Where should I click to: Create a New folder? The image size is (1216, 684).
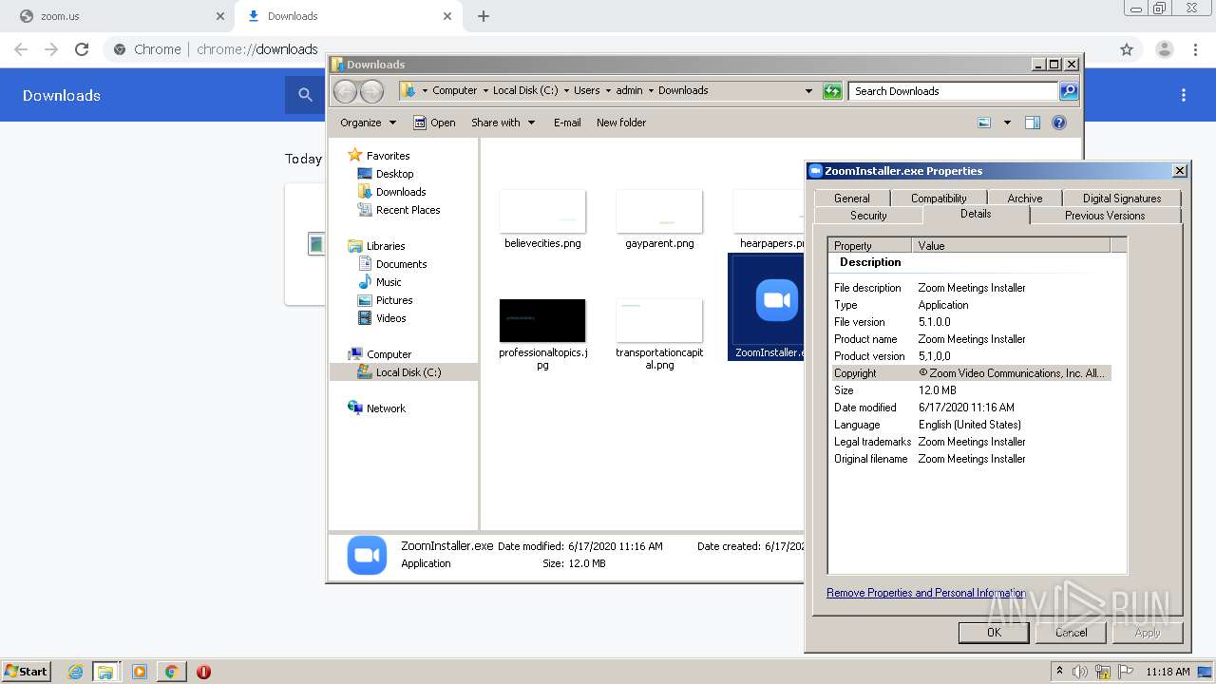tap(621, 123)
